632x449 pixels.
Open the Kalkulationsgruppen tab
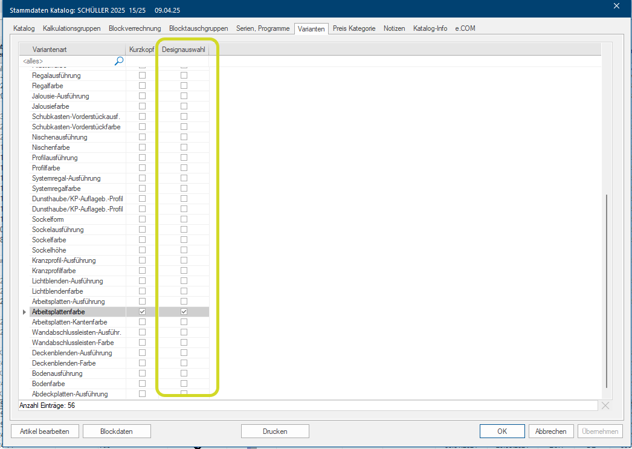(73, 28)
